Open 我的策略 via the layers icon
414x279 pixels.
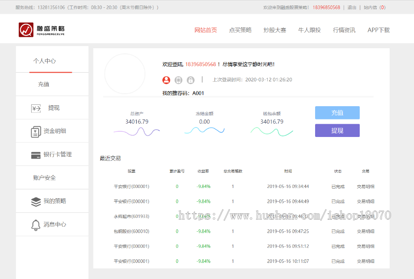(x=35, y=200)
